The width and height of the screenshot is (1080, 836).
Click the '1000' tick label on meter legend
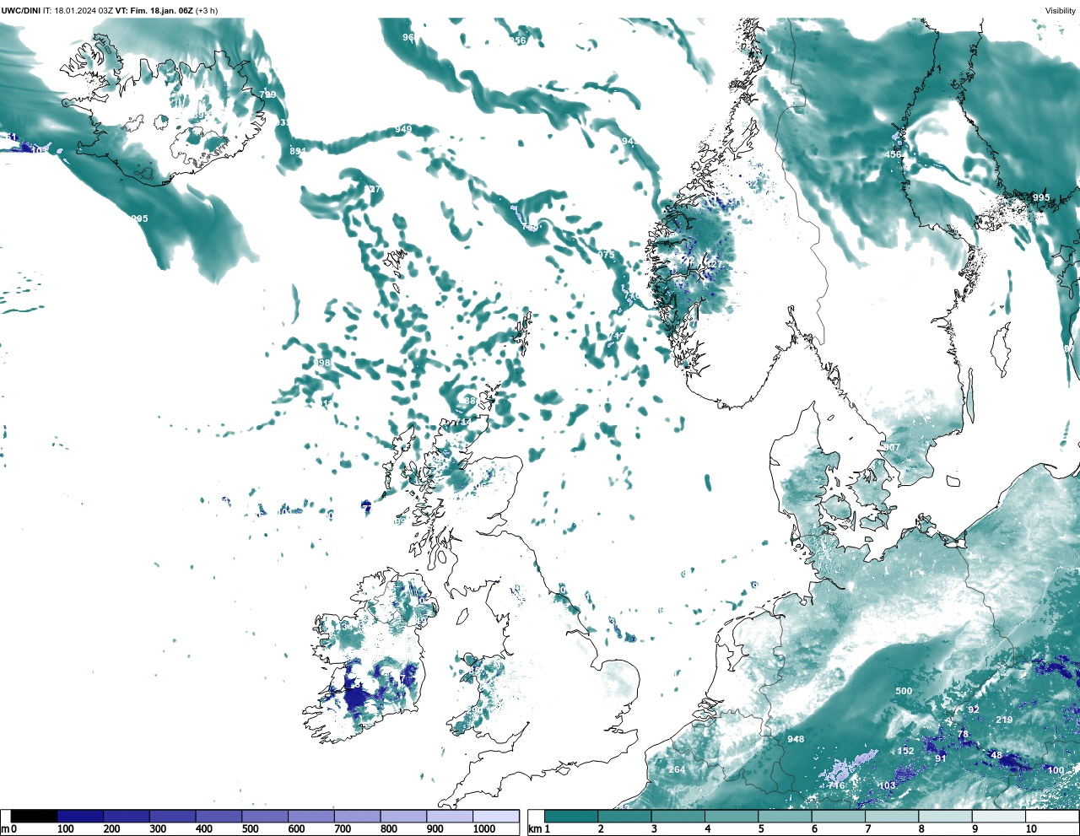point(483,829)
